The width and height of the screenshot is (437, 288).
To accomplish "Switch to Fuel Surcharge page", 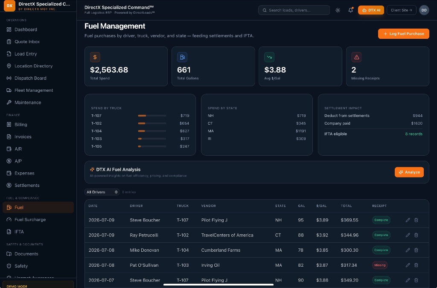I will [38, 220].
